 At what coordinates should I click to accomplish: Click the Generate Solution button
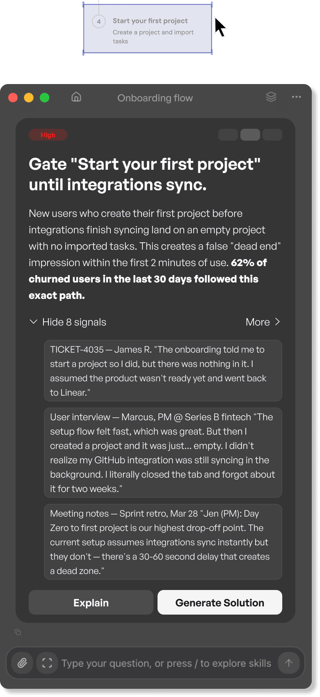[219, 602]
